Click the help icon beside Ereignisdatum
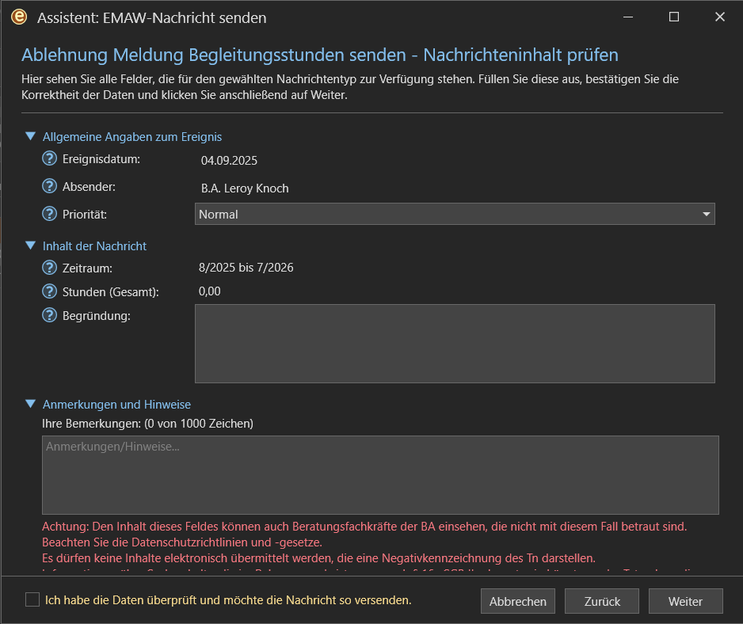The width and height of the screenshot is (743, 624). (x=49, y=158)
